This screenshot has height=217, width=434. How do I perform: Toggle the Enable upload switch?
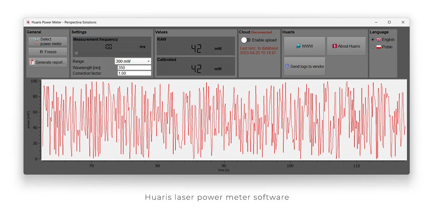(x=246, y=40)
